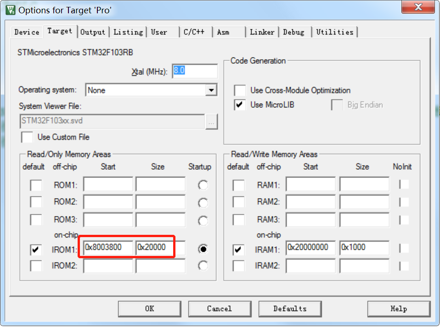Toggle the IRAM1 default checkbox

point(238,250)
